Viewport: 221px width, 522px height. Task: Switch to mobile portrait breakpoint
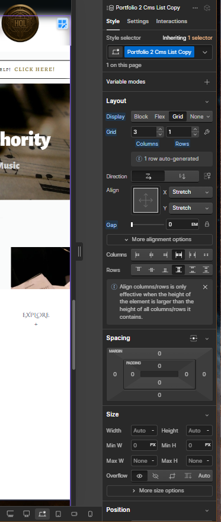[x=90, y=514]
